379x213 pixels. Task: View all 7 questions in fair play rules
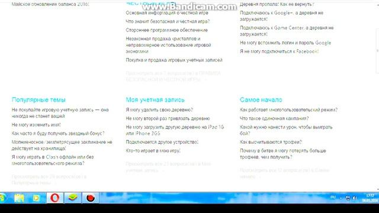click(173, 76)
